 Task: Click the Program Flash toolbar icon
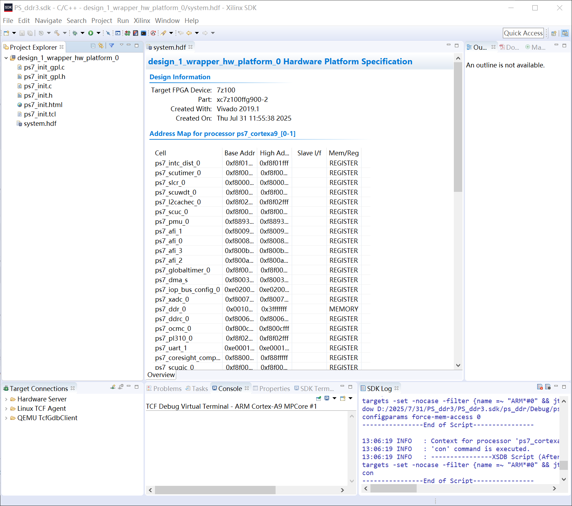click(136, 33)
